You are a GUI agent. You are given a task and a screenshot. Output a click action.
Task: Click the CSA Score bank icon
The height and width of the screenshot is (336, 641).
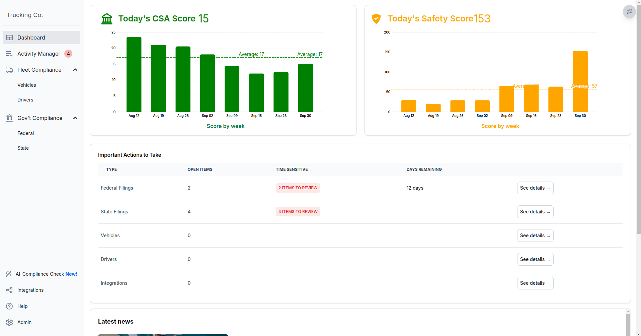(107, 18)
